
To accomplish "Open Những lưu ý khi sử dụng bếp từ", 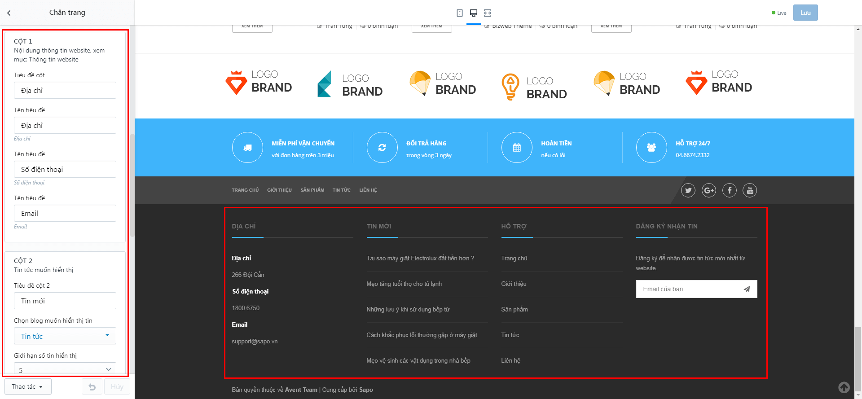I will (x=408, y=309).
